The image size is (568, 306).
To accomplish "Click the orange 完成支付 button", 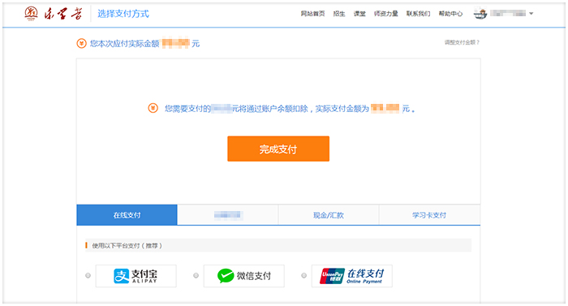I will pyautogui.click(x=278, y=149).
